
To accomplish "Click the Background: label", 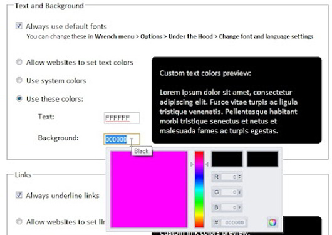I will [x=58, y=138].
